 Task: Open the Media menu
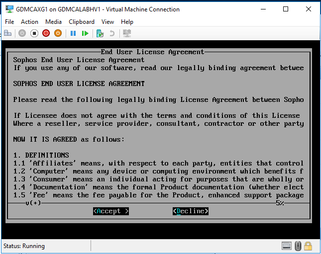53,22
